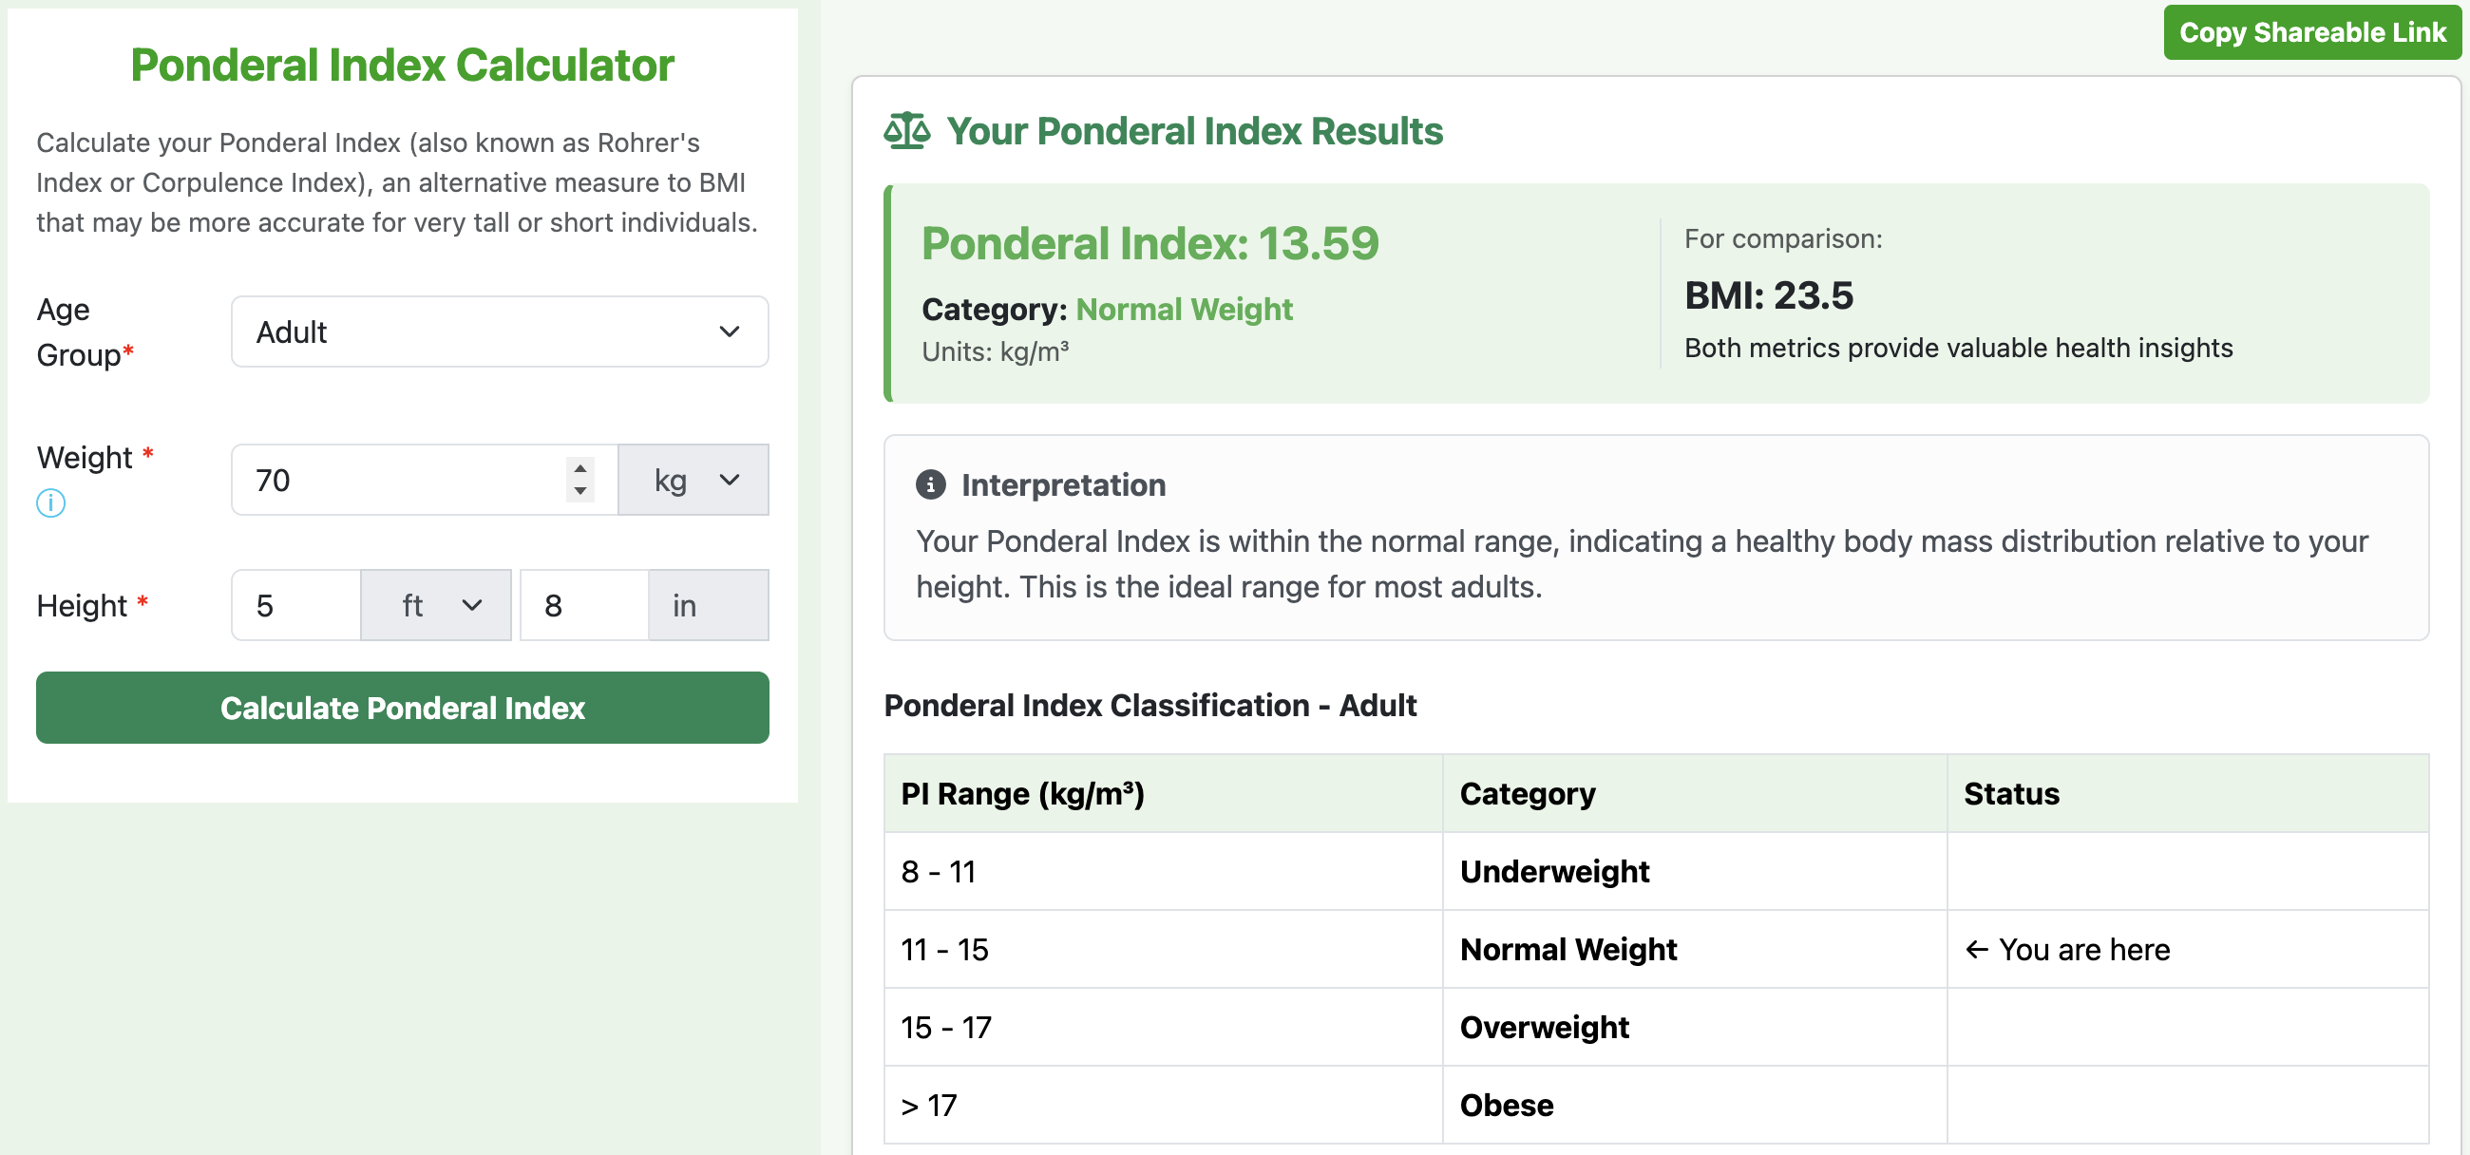2470x1155 pixels.
Task: Open the weight unit kg dropdown
Action: (693, 480)
